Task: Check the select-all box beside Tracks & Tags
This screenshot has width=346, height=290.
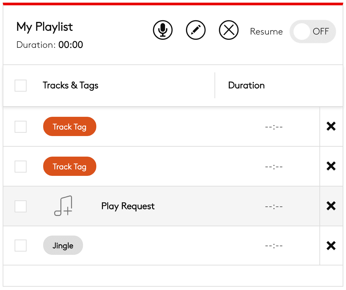Action: coord(21,86)
